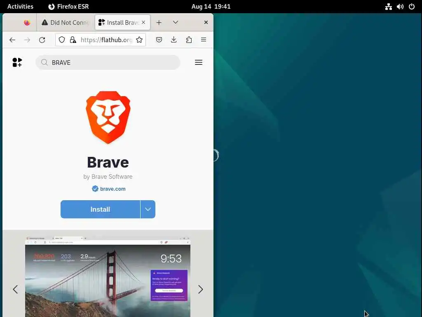Click the Firefox back arrow
This screenshot has height=317, width=422.
coord(12,40)
